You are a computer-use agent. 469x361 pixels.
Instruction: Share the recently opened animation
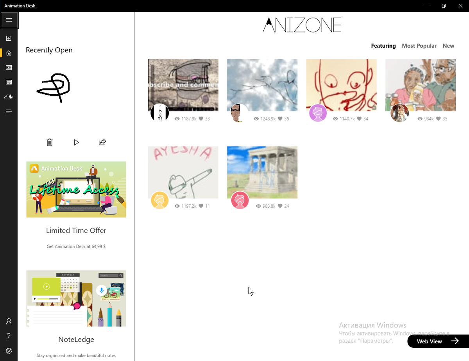click(102, 142)
